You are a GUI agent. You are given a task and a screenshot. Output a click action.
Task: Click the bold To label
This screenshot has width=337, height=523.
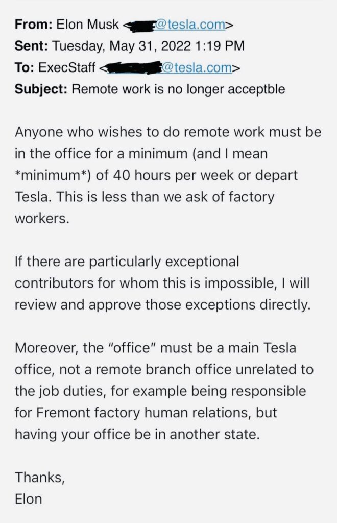tap(22, 67)
